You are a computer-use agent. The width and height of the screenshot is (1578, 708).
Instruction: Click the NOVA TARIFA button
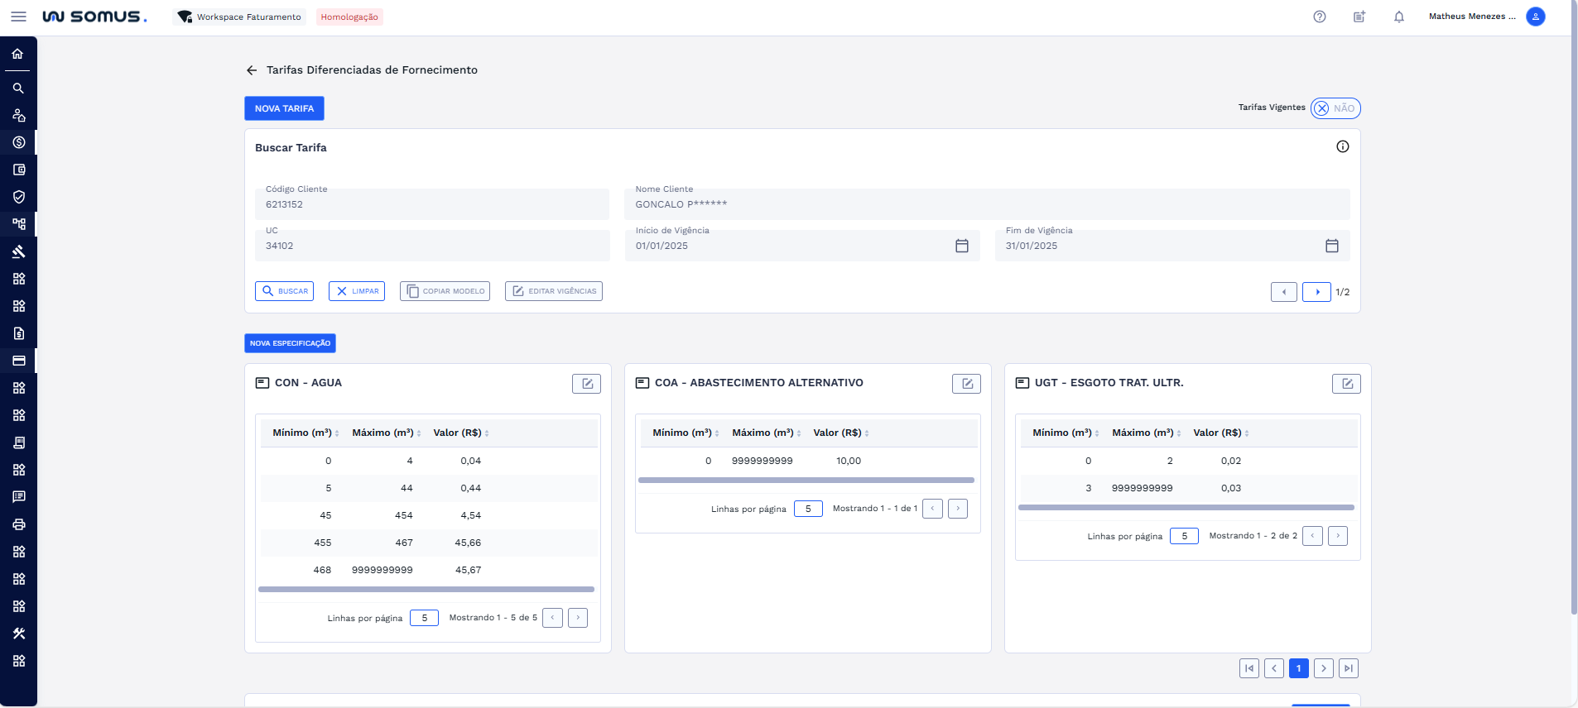[x=284, y=108]
